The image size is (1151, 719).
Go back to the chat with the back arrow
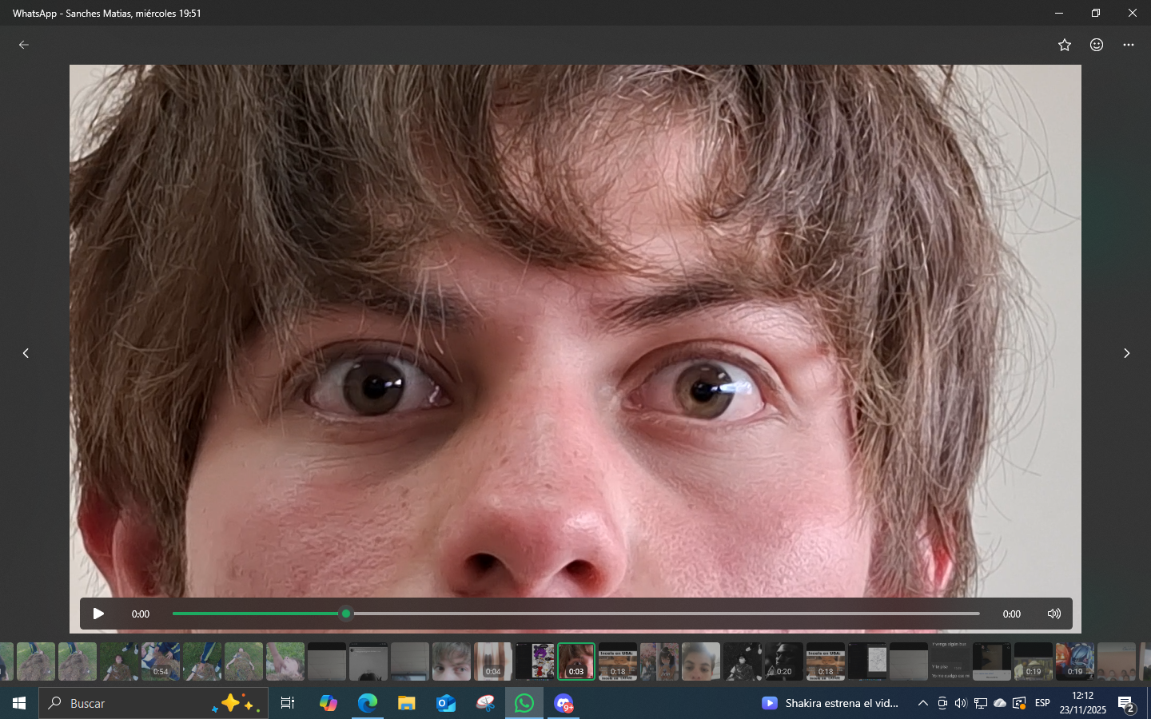click(x=24, y=45)
